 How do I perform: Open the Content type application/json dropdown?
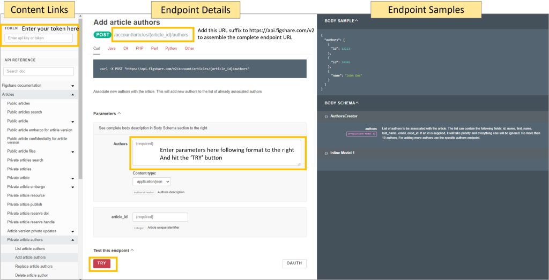152,181
